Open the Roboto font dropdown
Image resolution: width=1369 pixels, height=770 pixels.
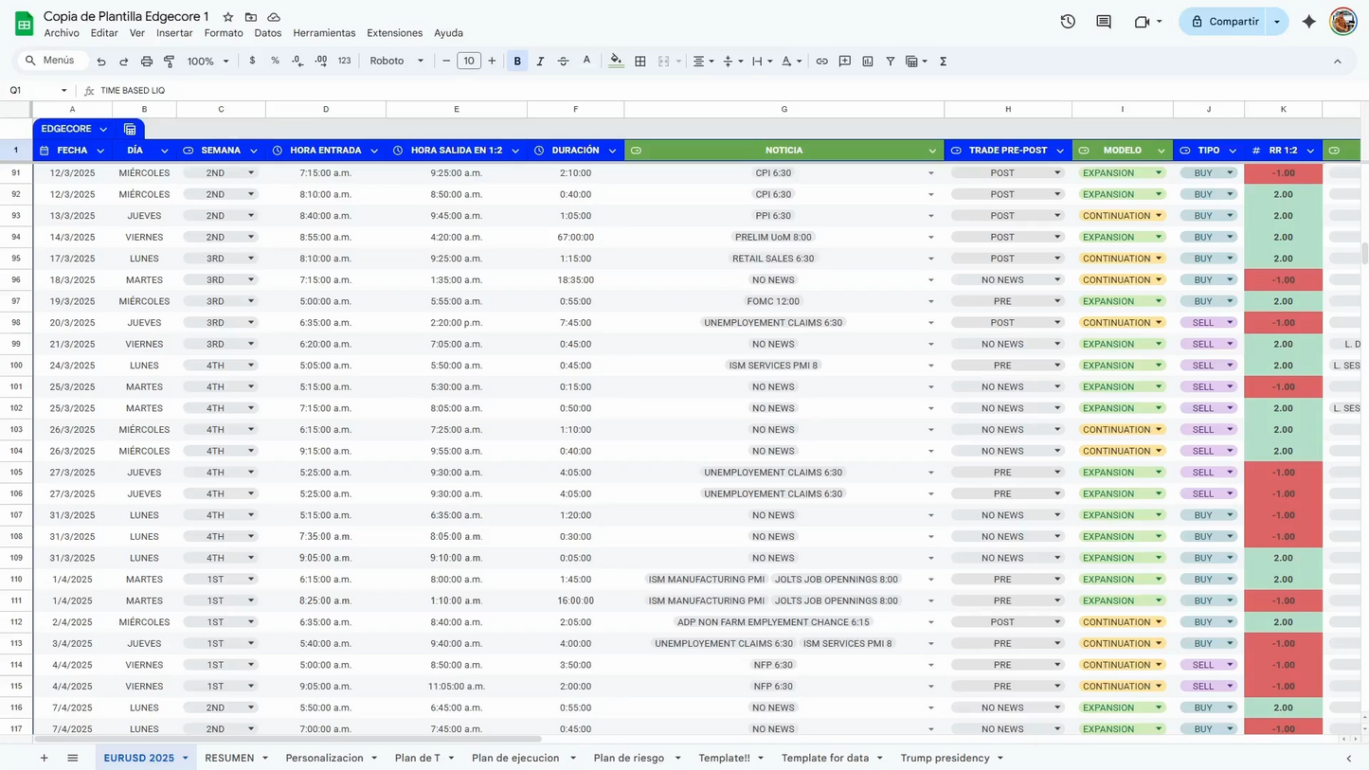396,62
